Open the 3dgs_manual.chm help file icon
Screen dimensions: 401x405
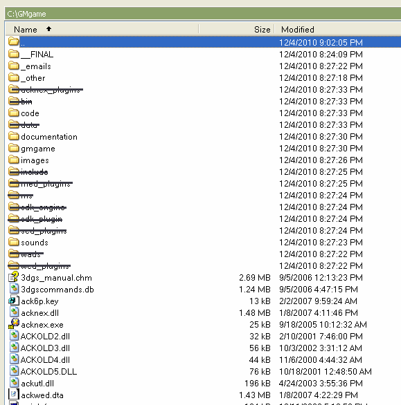click(13, 277)
